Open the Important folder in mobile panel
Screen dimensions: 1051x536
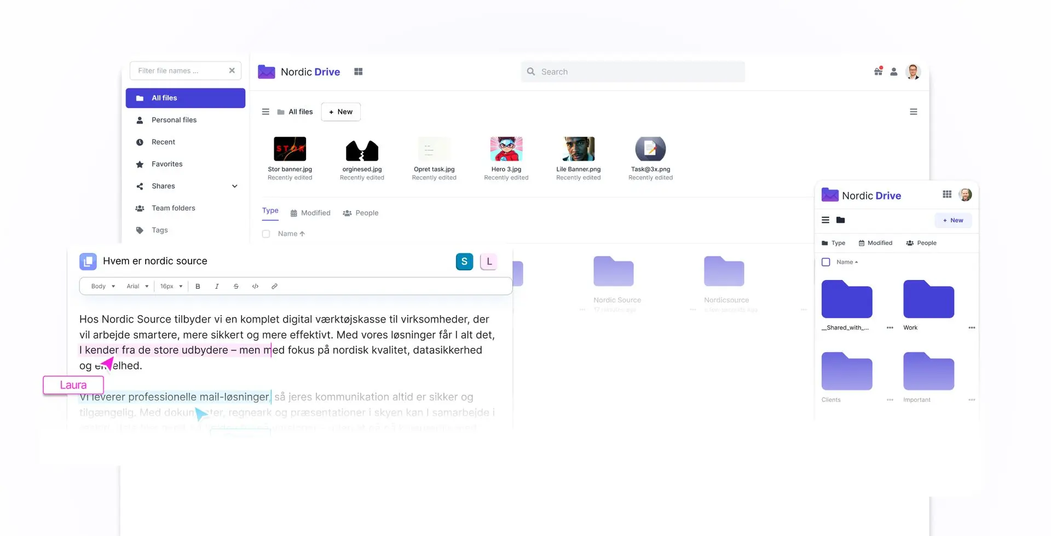point(928,371)
